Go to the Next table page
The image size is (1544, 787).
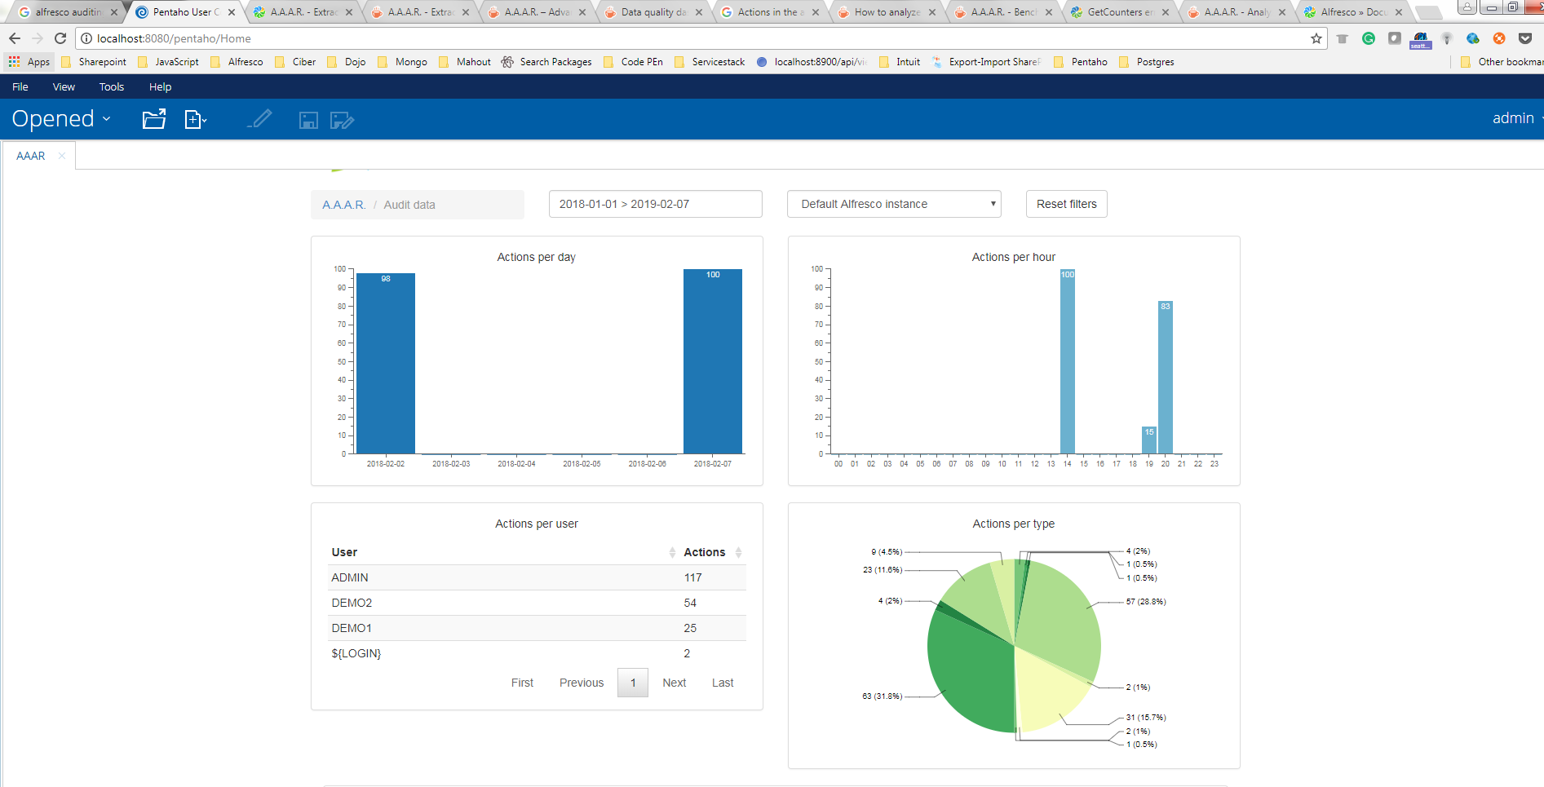tap(674, 683)
